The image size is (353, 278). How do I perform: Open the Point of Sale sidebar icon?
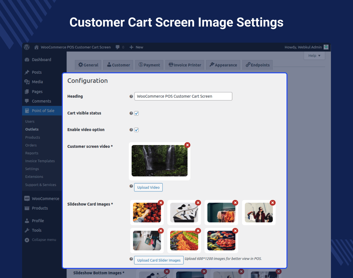click(27, 111)
